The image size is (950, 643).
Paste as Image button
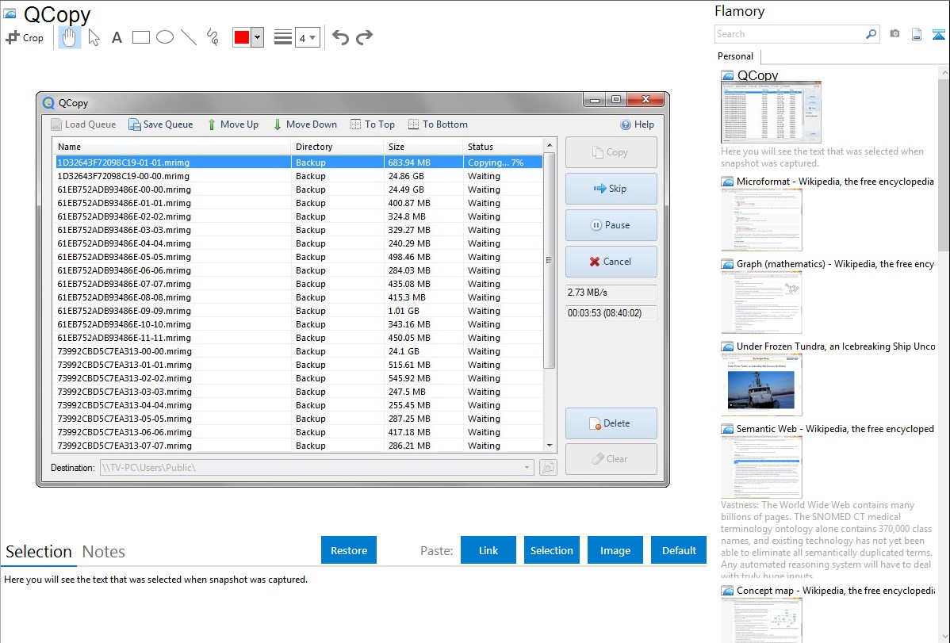pos(615,550)
